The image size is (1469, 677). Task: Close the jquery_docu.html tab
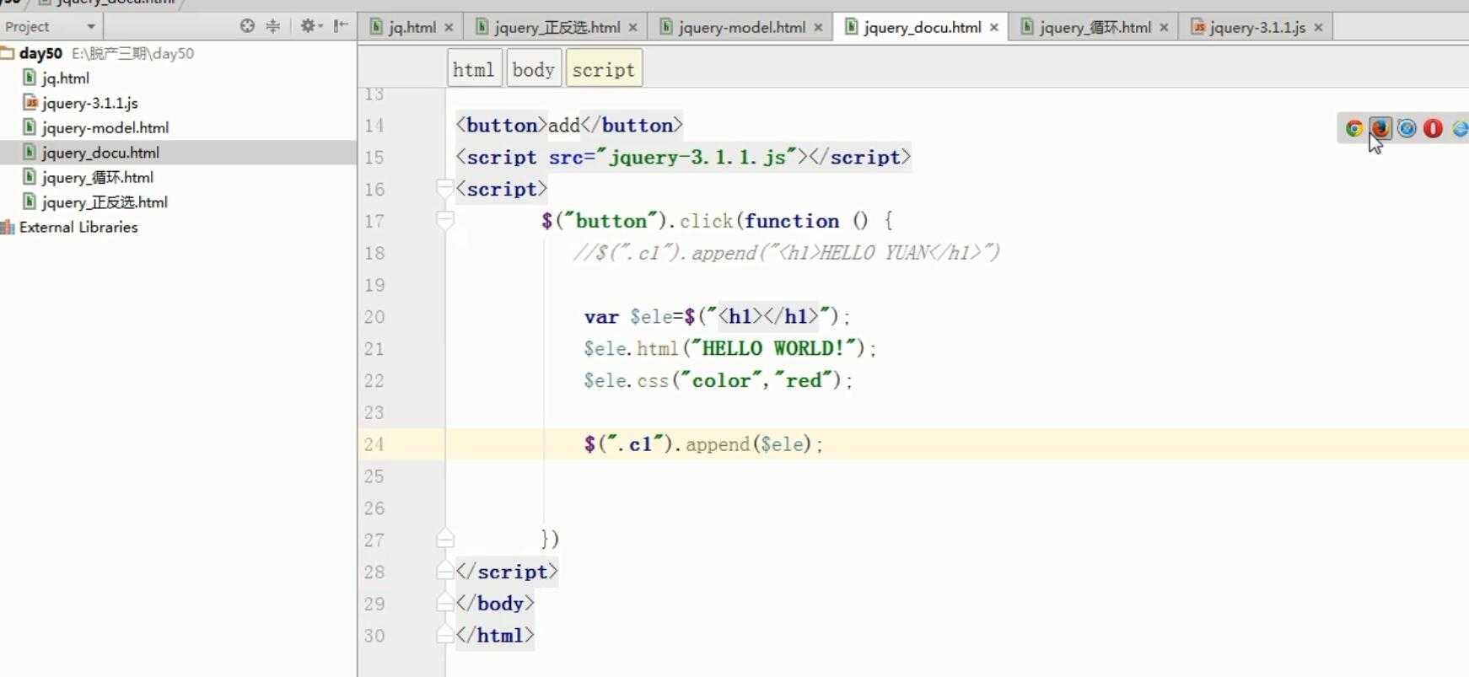point(994,28)
